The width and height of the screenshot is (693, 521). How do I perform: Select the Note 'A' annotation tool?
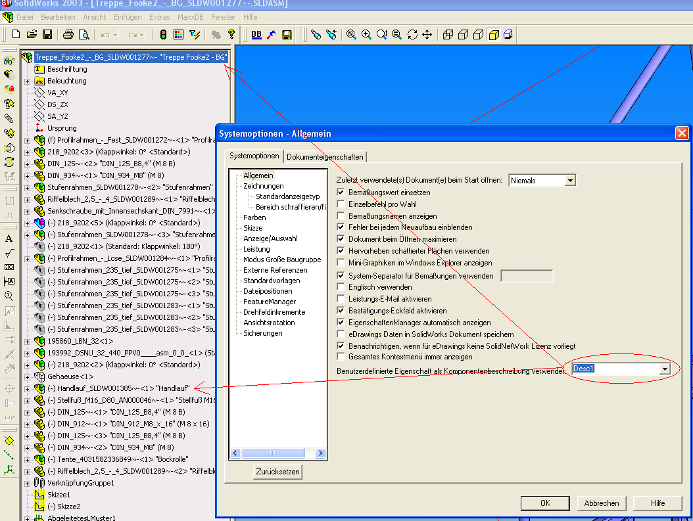(x=9, y=238)
